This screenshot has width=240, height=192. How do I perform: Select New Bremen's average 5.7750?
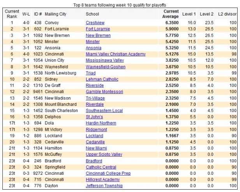(x=172, y=36)
